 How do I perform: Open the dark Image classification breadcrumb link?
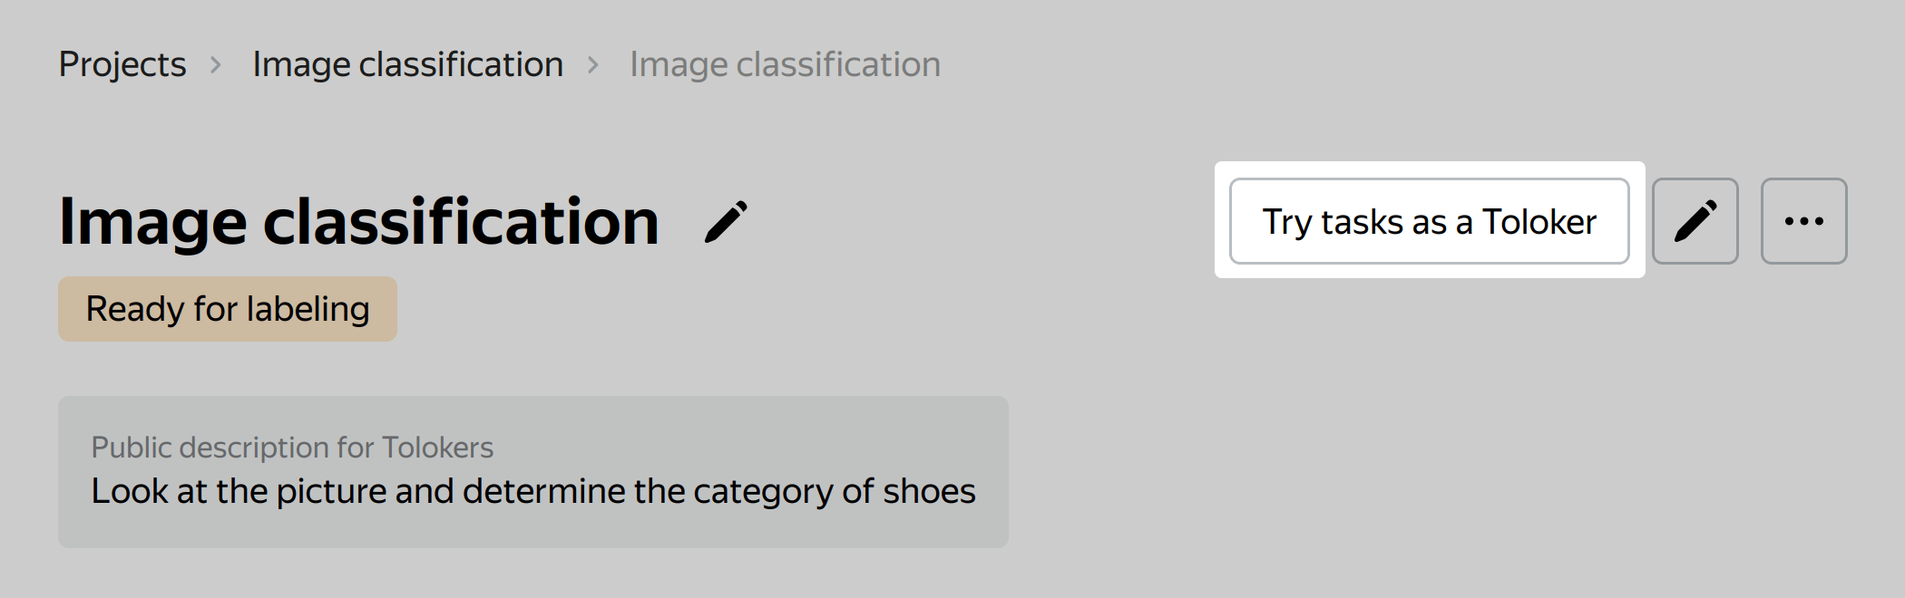(x=408, y=65)
